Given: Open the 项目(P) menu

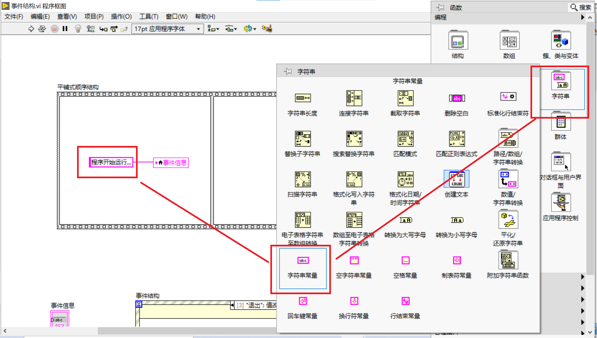Looking at the screenshot, I should 94,16.
